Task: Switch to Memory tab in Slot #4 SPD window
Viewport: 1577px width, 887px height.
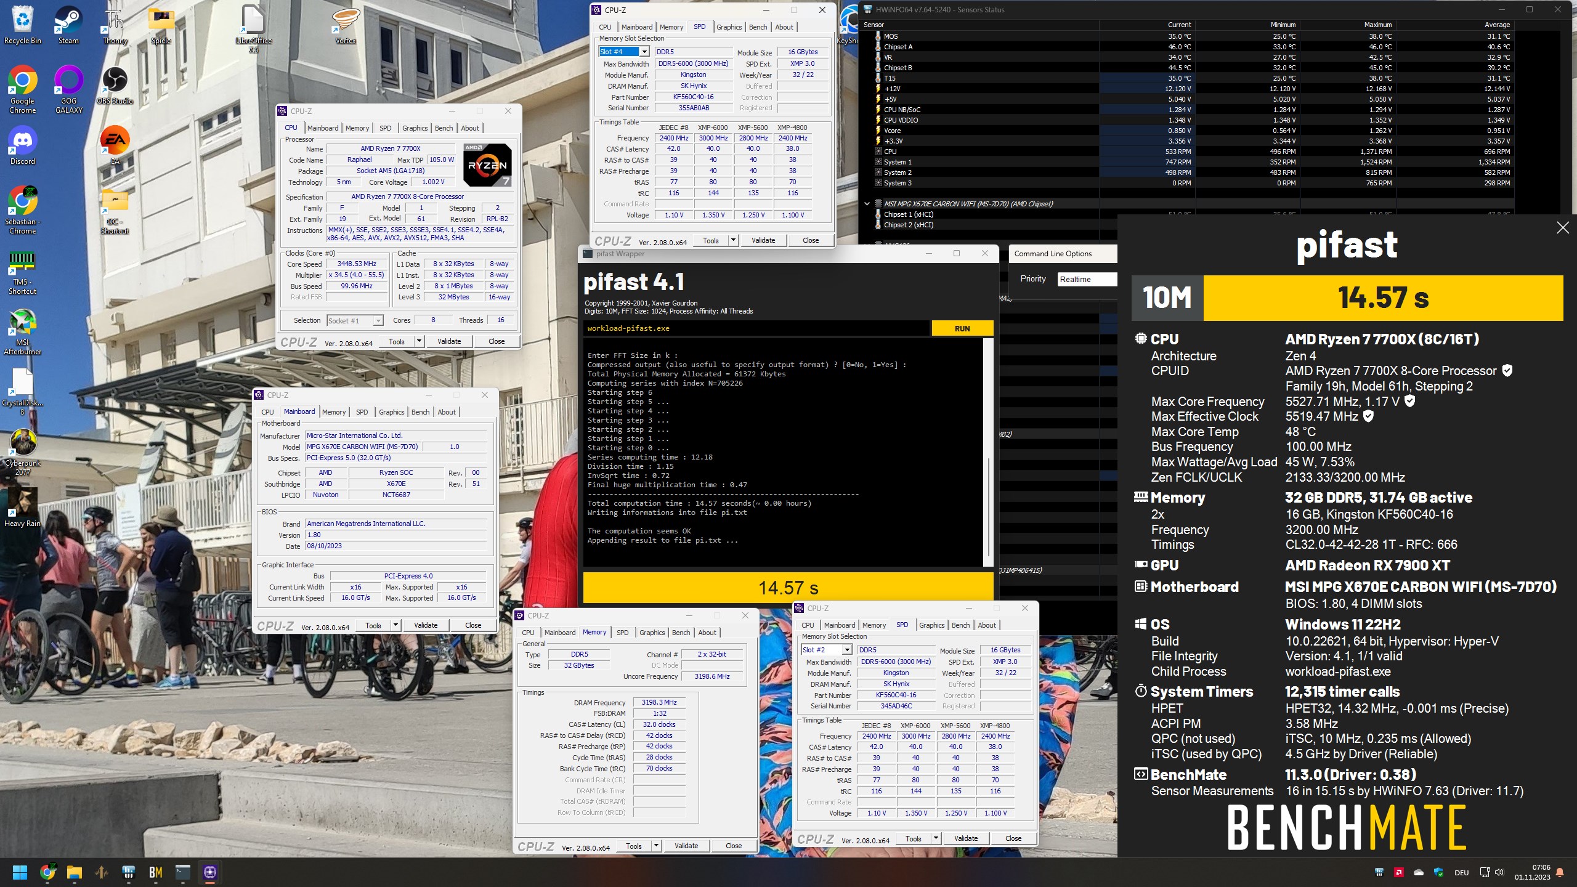Action: click(671, 27)
